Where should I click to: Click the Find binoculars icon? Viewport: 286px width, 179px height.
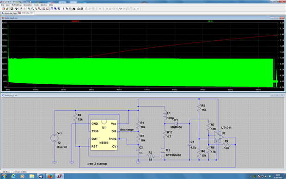[x=73, y=9]
